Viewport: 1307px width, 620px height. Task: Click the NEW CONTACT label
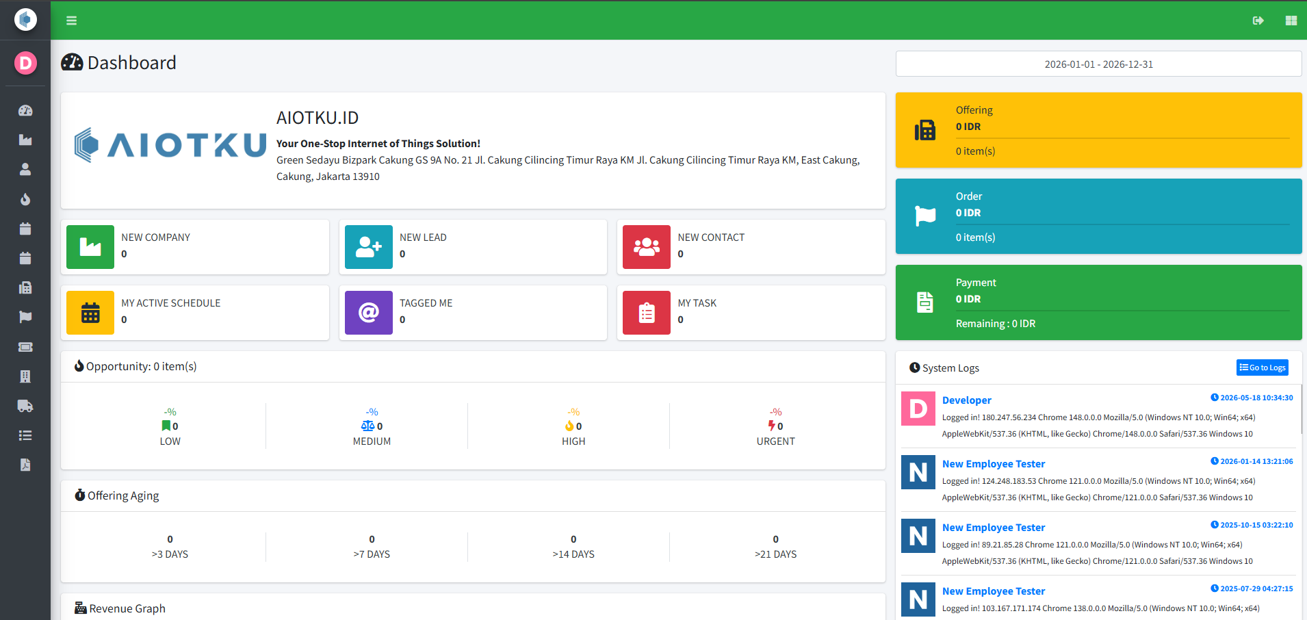pyautogui.click(x=711, y=237)
